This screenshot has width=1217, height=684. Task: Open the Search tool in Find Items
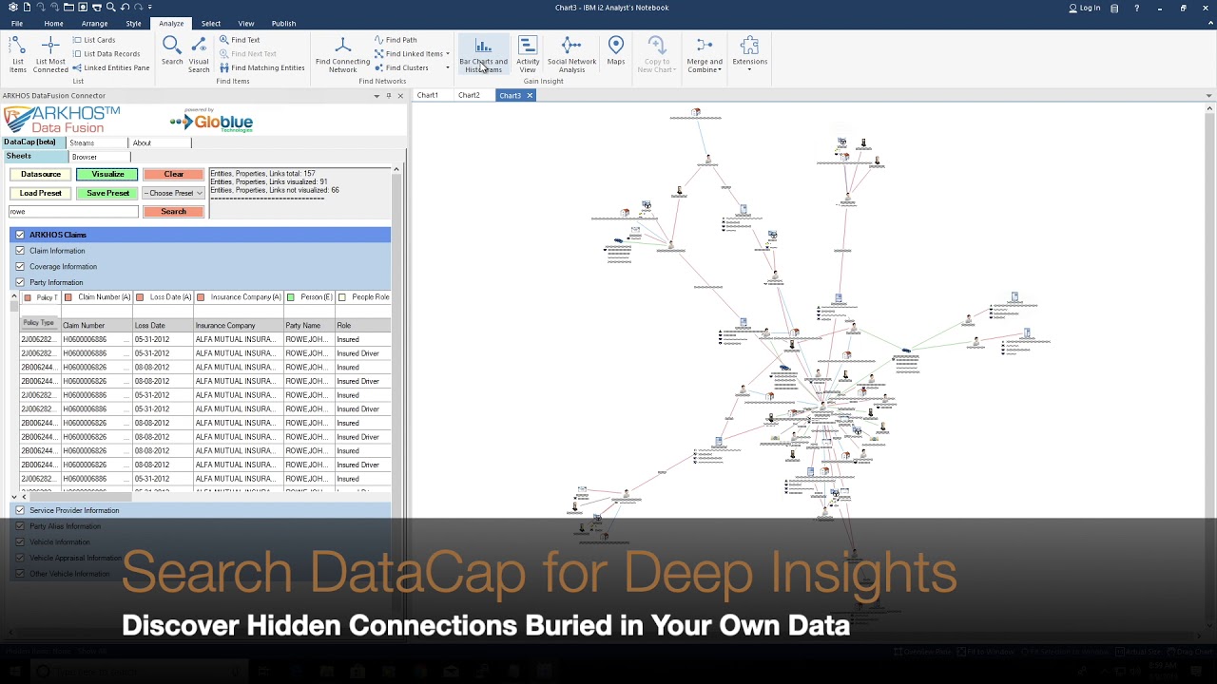pyautogui.click(x=172, y=51)
